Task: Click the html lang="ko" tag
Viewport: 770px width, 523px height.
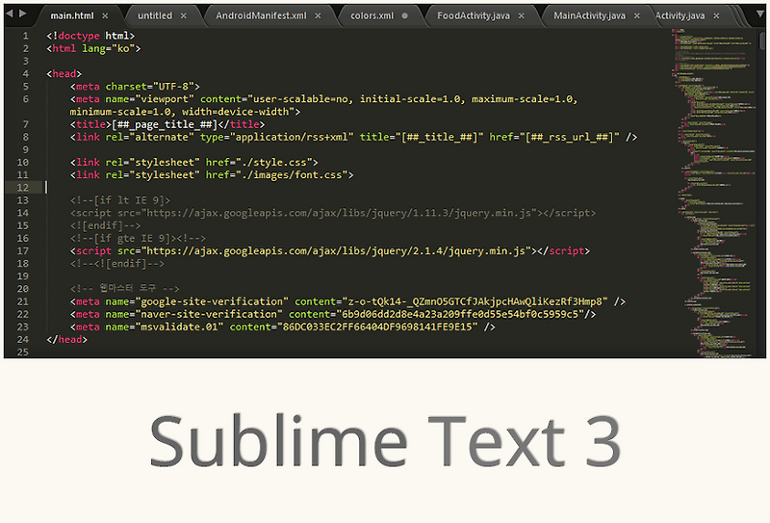Action: [93, 49]
